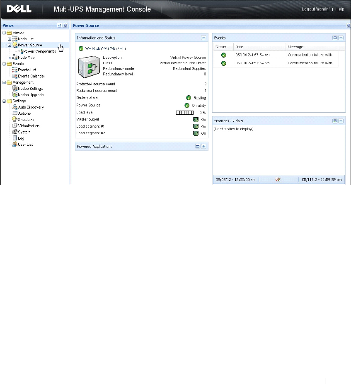Open Events Calendar icon

pos(15,76)
